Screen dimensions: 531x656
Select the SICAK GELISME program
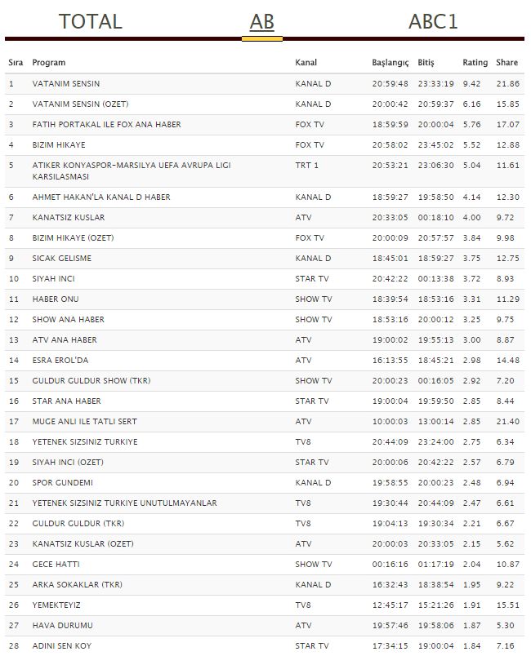[61, 259]
